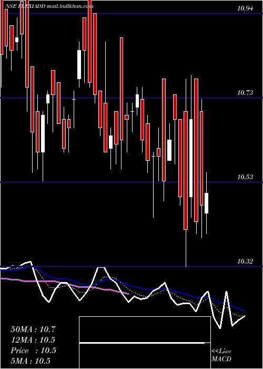The height and width of the screenshot is (369, 263).
Task: Click the 10.53 price level label
Action: pyautogui.click(x=245, y=177)
